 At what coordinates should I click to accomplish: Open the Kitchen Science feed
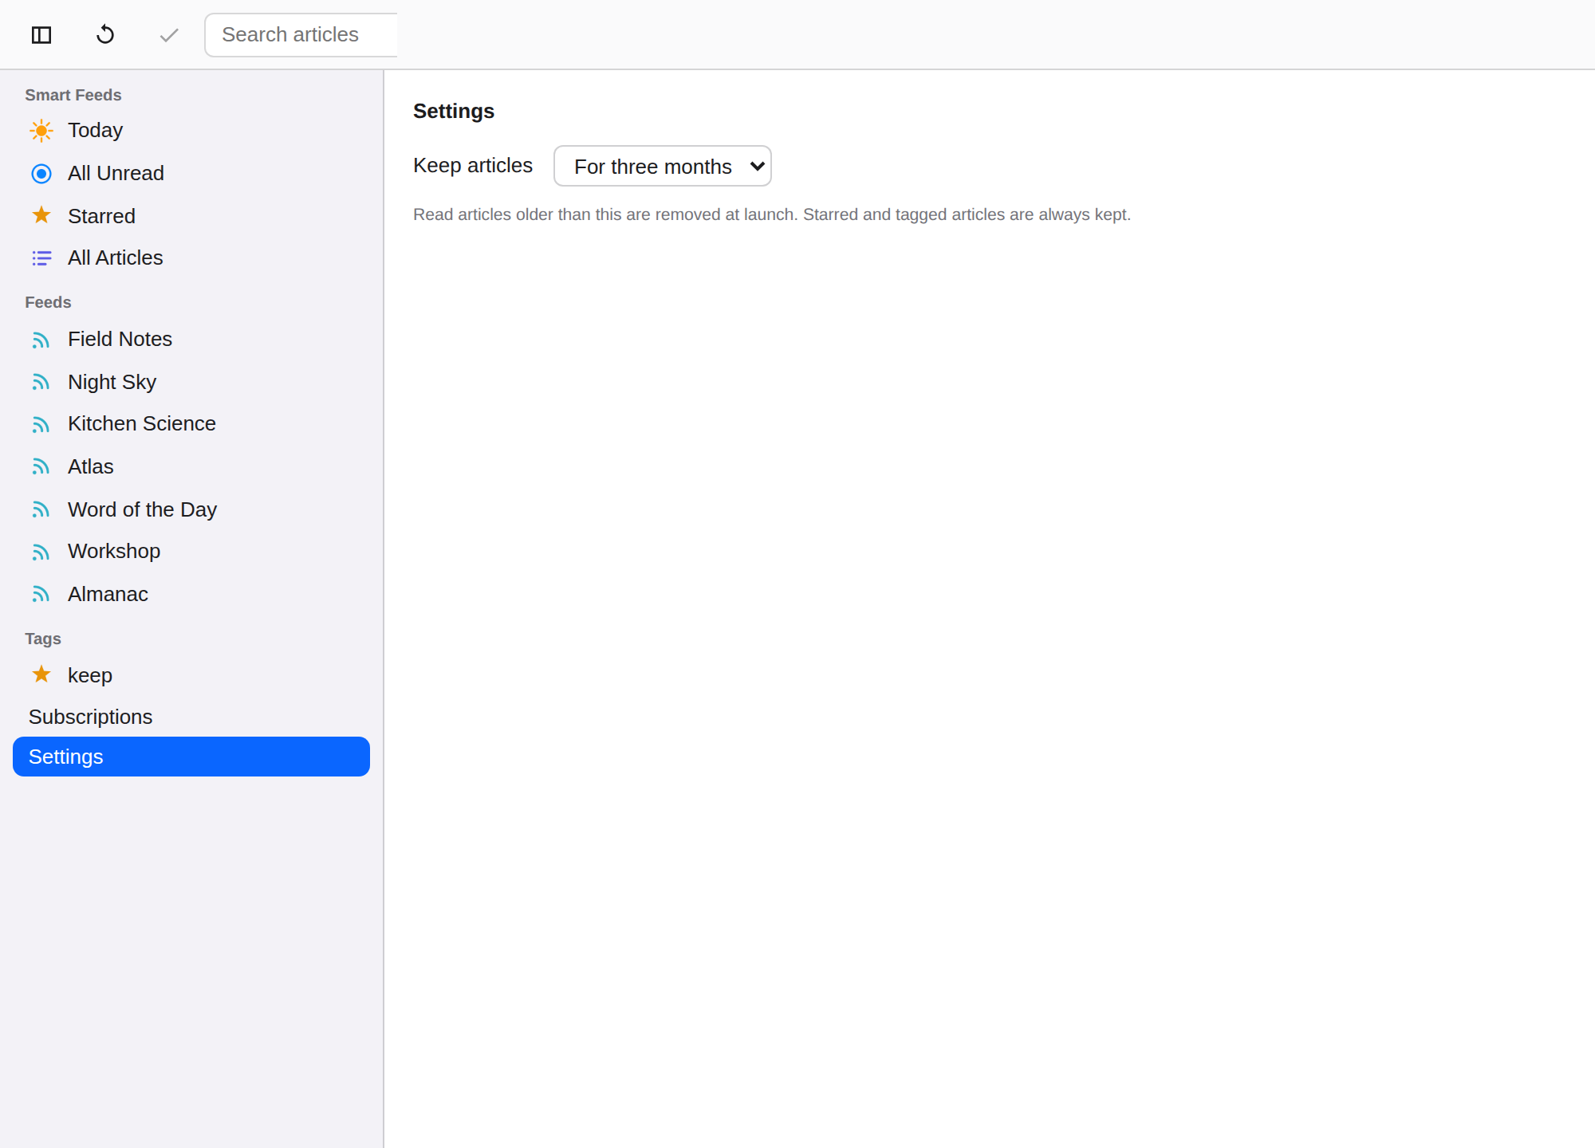[191, 424]
